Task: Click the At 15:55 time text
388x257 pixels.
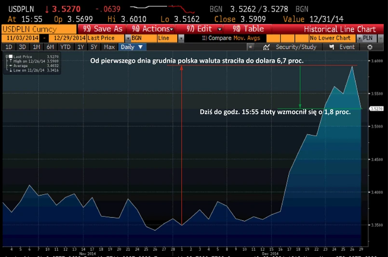Action: (25, 19)
